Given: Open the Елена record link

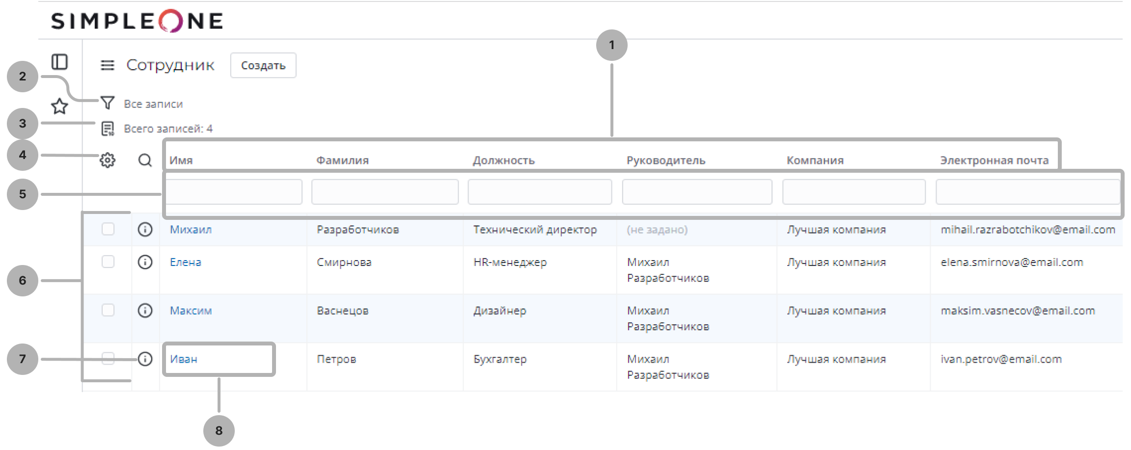Looking at the screenshot, I should (186, 262).
